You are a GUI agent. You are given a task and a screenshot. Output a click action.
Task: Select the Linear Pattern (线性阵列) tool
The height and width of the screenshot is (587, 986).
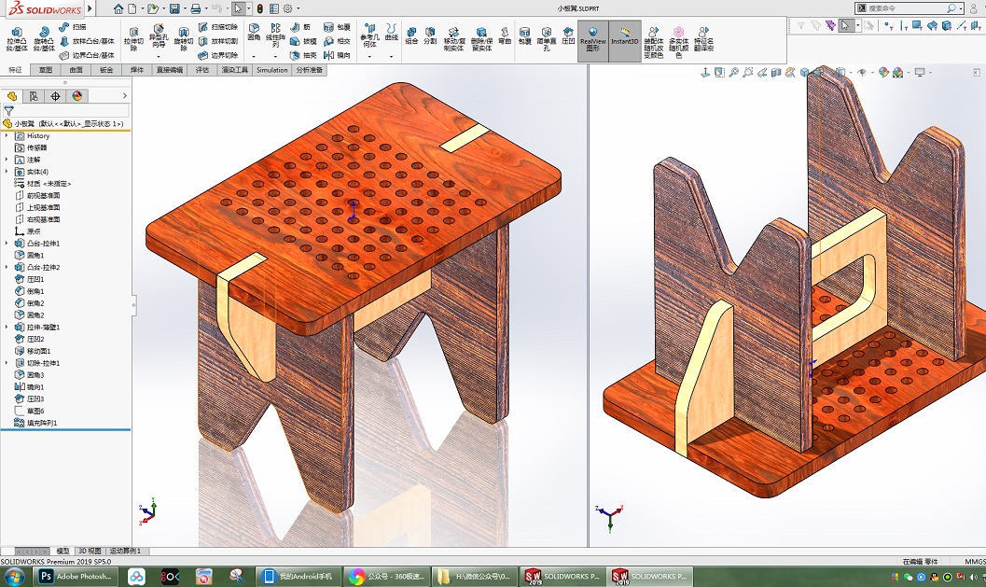[x=275, y=35]
